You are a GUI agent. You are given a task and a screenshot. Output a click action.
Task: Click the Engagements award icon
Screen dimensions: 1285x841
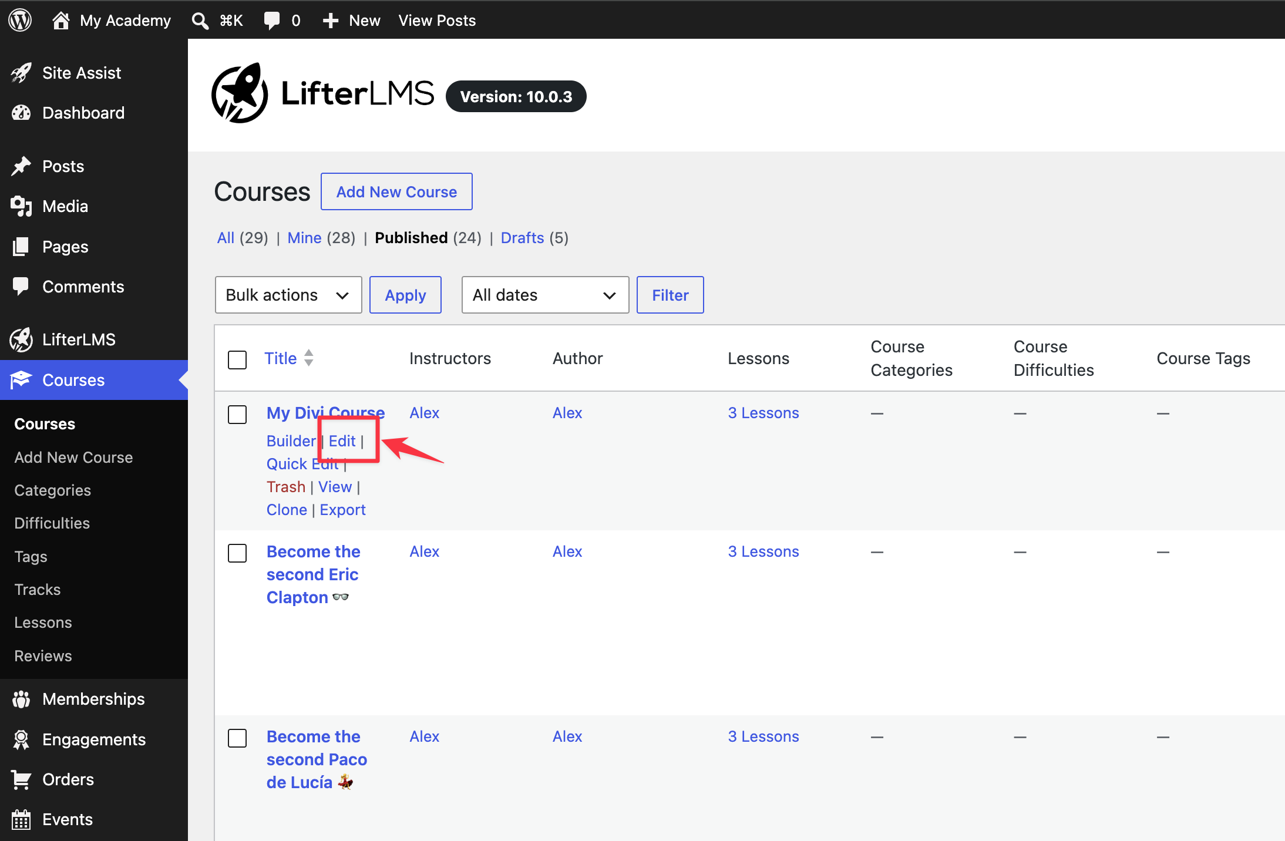(x=21, y=739)
